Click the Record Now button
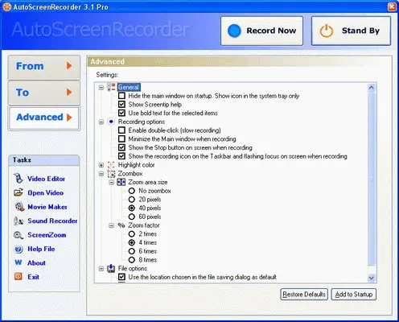Viewport: 399px width, 322px height. point(261,31)
